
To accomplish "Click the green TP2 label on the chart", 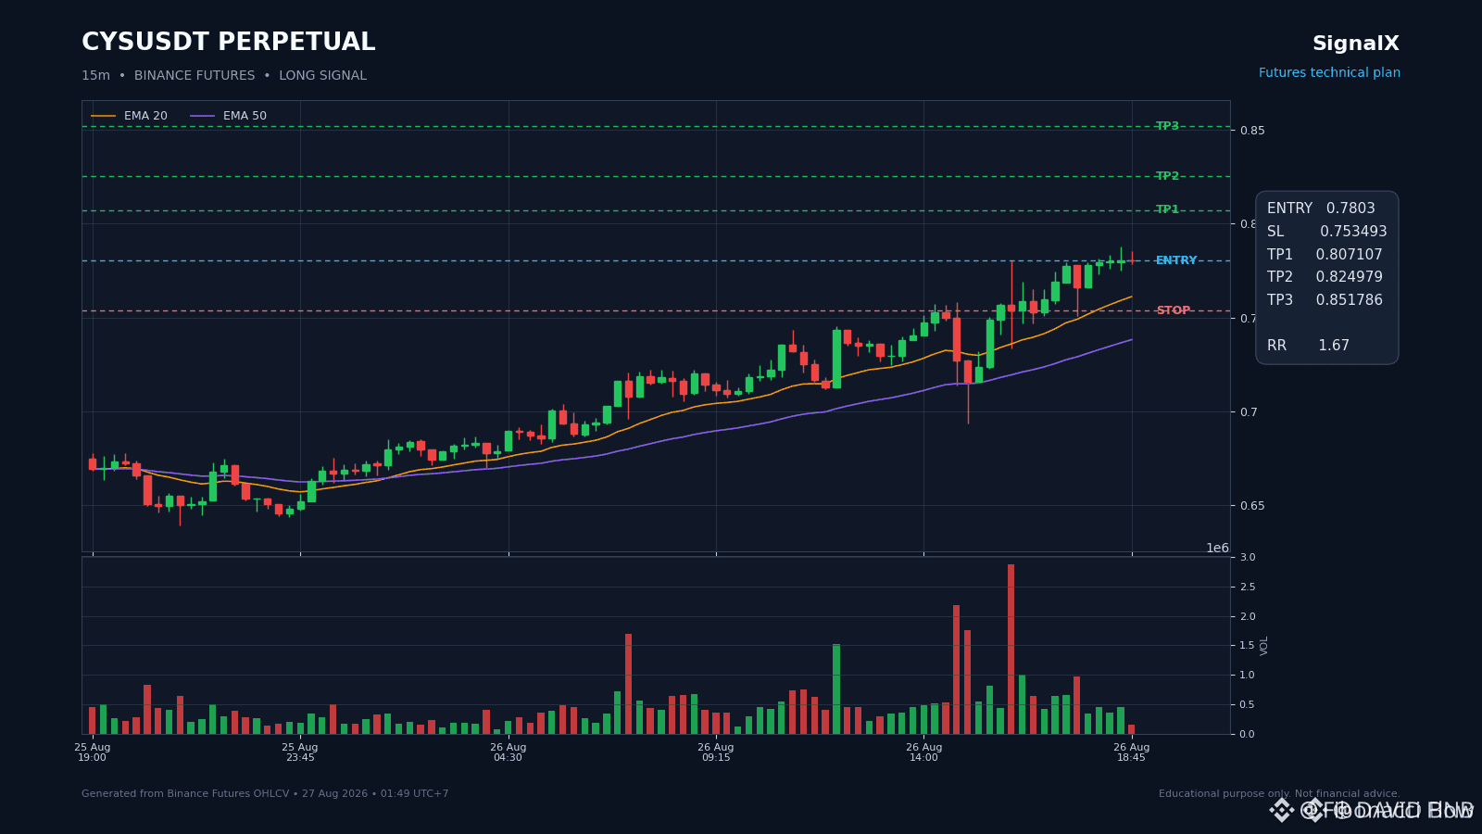I will (1167, 176).
